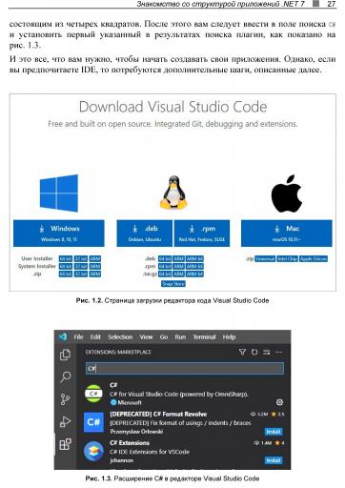Download Linux .deb 64 bit
The width and height of the screenshot is (345, 488).
coord(165,258)
